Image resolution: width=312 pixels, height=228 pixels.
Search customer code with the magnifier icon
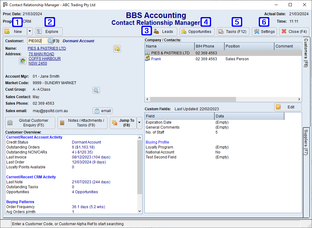[50, 41]
